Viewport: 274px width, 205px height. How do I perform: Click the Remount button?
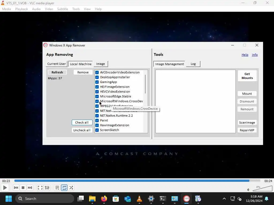247,109
